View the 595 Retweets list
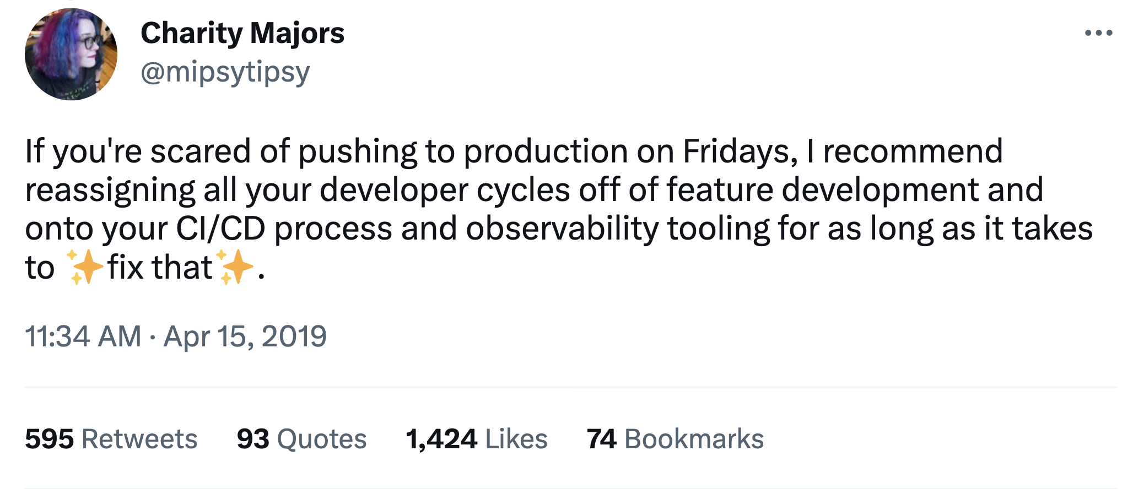This screenshot has width=1133, height=489. pos(111,439)
